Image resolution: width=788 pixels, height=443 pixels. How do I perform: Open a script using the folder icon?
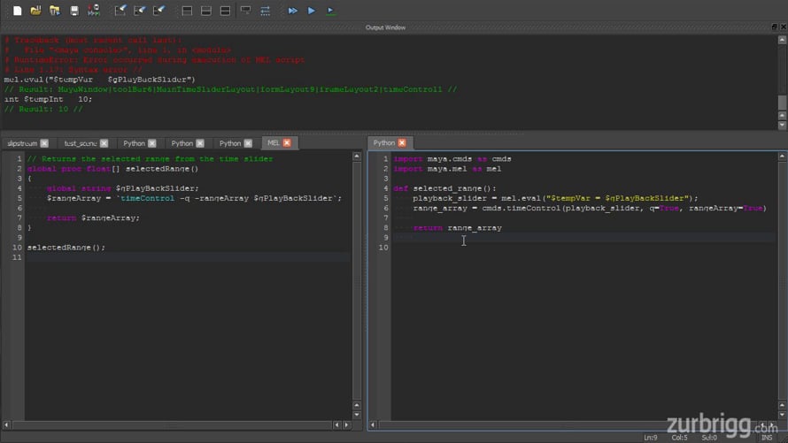pyautogui.click(x=35, y=11)
